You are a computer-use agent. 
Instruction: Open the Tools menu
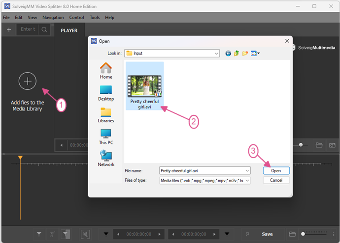click(x=95, y=18)
